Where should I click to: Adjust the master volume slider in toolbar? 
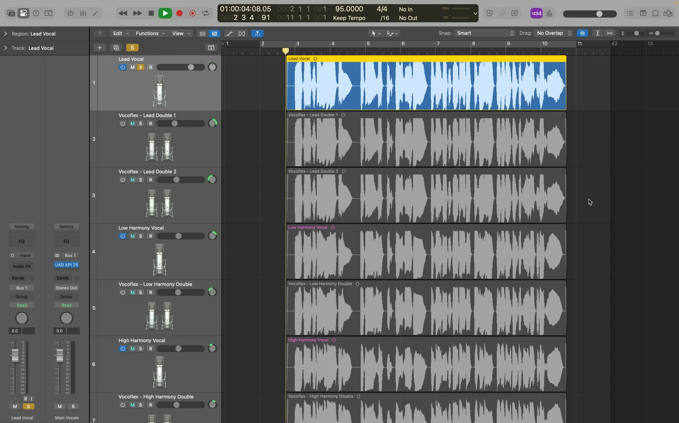[x=589, y=14]
